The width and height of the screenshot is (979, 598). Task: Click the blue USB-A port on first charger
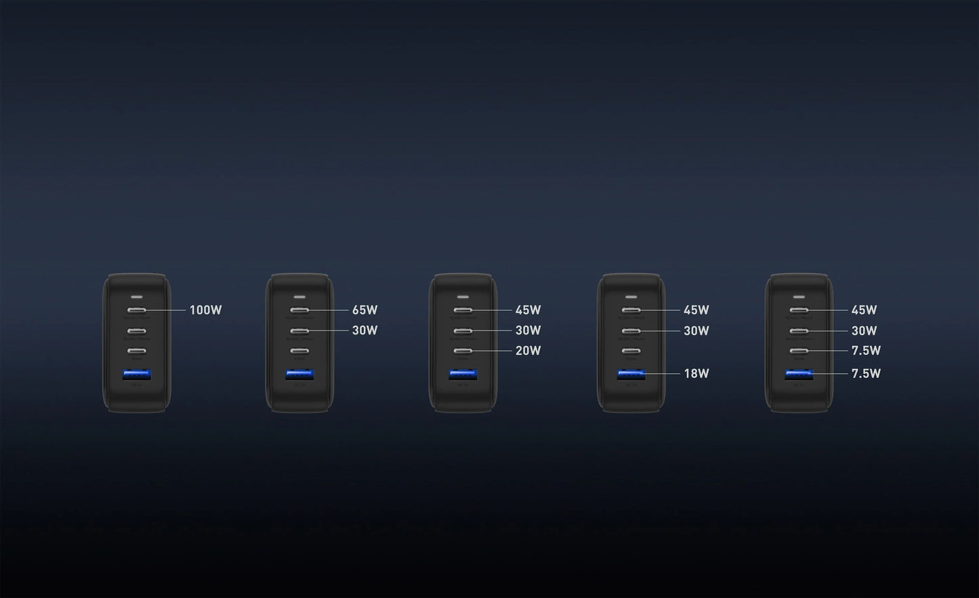tap(136, 374)
